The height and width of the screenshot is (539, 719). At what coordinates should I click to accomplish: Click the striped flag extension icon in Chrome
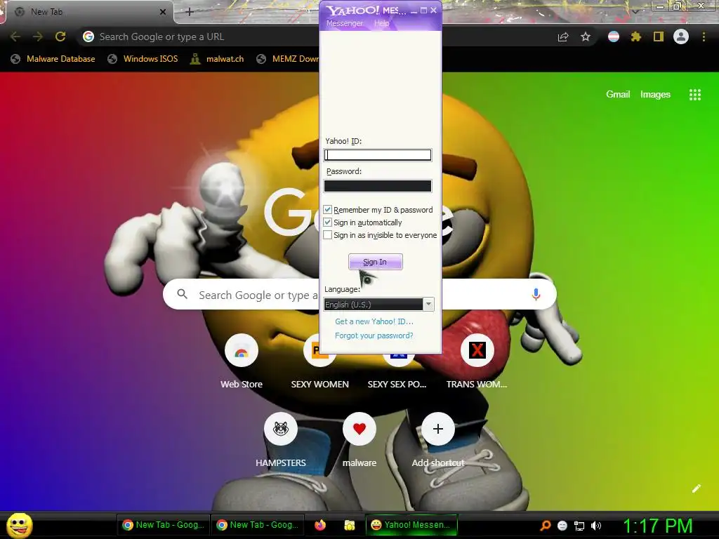[614, 36]
